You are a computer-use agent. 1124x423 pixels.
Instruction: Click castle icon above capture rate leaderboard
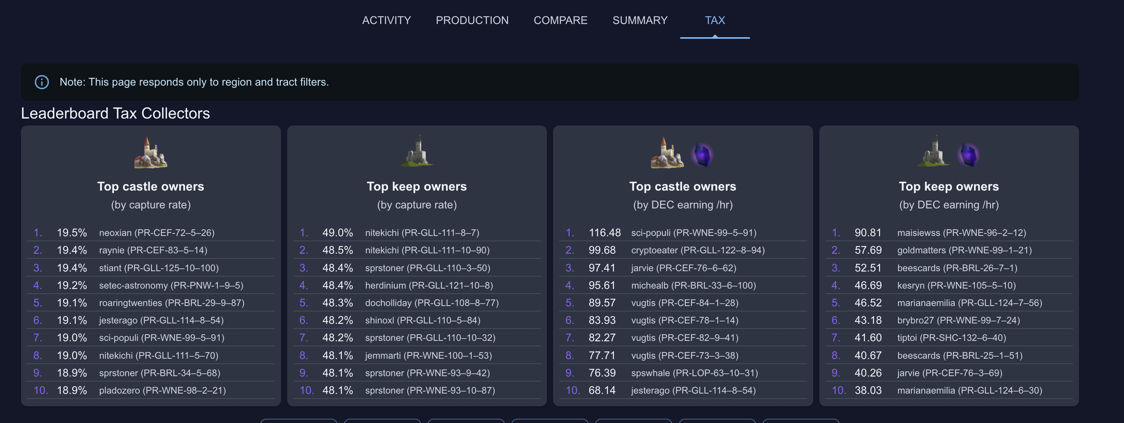150,152
